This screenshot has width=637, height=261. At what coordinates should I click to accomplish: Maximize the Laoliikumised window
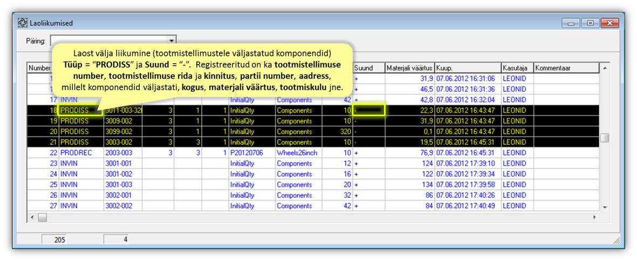point(590,23)
